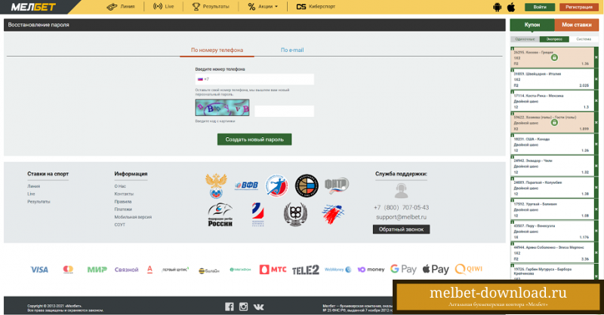Click the basketball federation logo
The width and height of the screenshot is (604, 315).
[307, 185]
